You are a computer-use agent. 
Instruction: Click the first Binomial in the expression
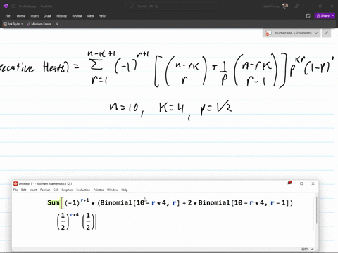[116, 202]
